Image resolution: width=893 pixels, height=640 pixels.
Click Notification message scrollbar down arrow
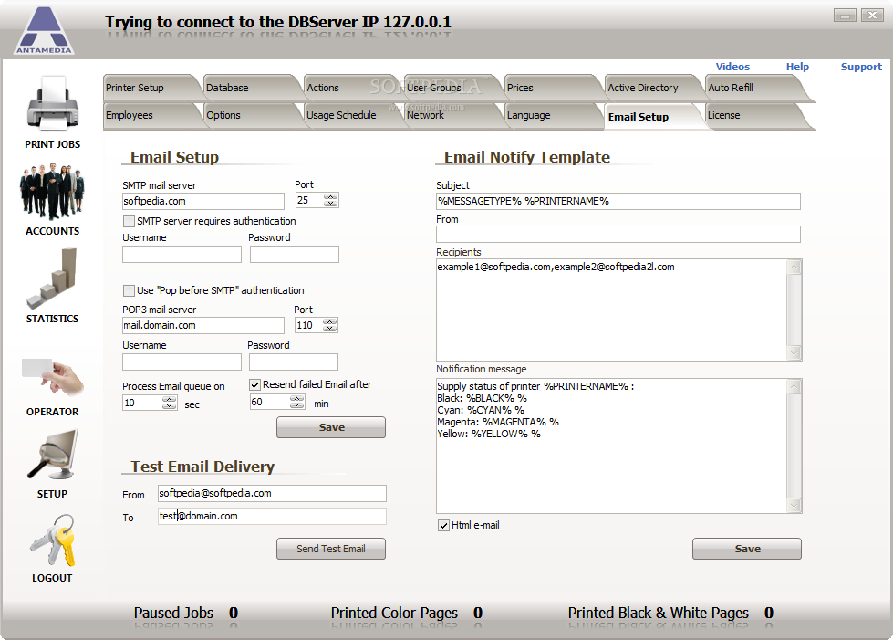pos(794,506)
